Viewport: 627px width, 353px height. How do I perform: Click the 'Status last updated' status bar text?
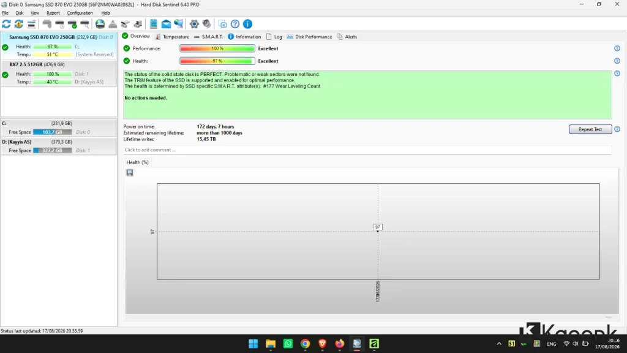(x=42, y=331)
